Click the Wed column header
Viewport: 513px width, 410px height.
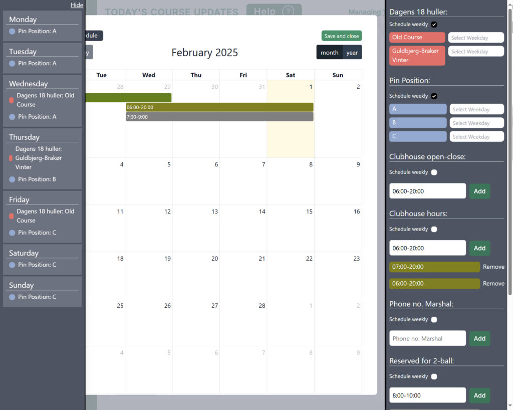tap(148, 75)
